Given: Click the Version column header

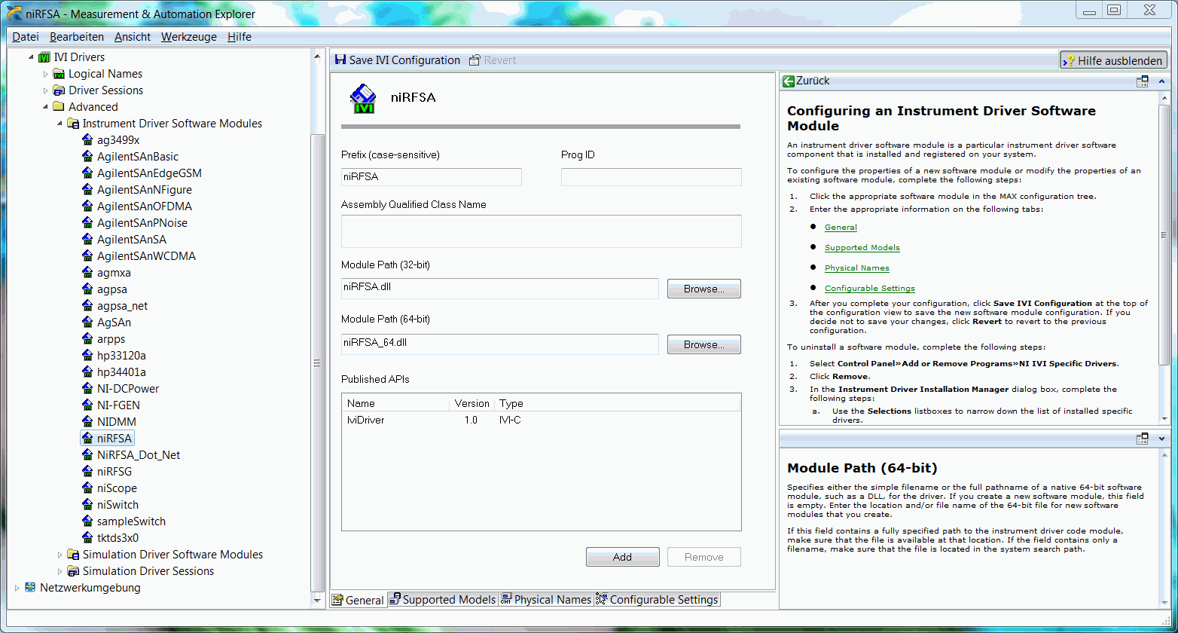Looking at the screenshot, I should 472,403.
